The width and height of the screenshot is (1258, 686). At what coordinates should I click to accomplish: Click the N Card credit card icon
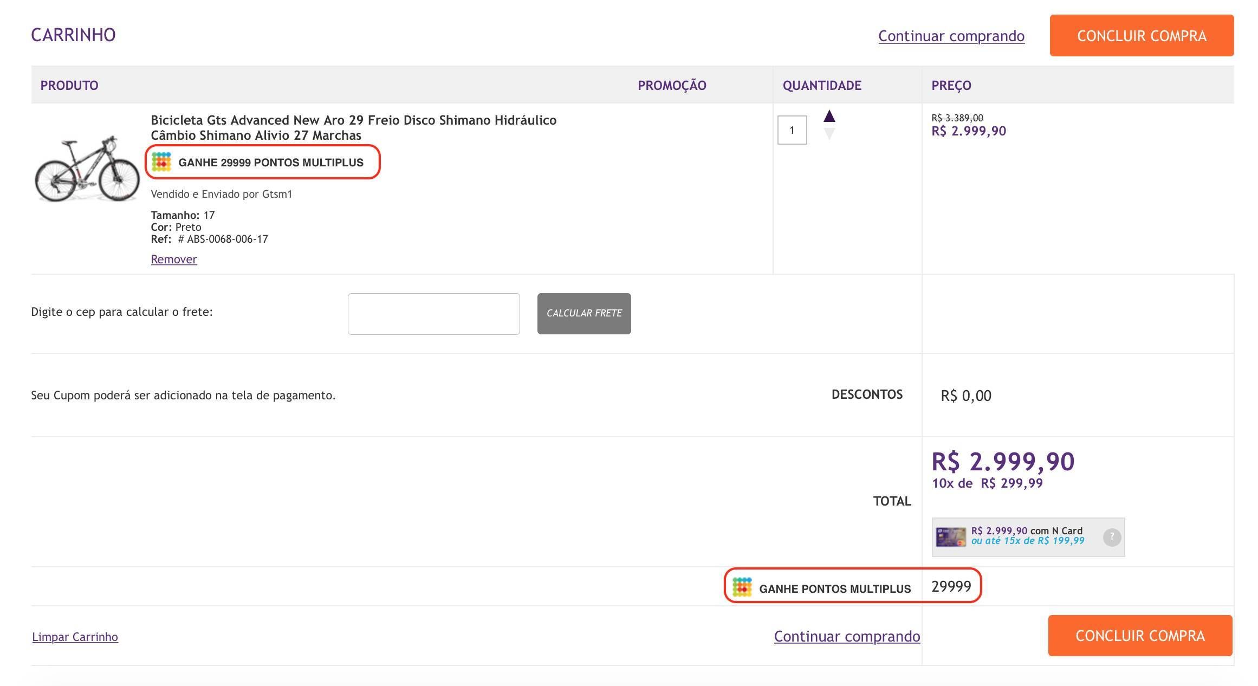(x=951, y=537)
